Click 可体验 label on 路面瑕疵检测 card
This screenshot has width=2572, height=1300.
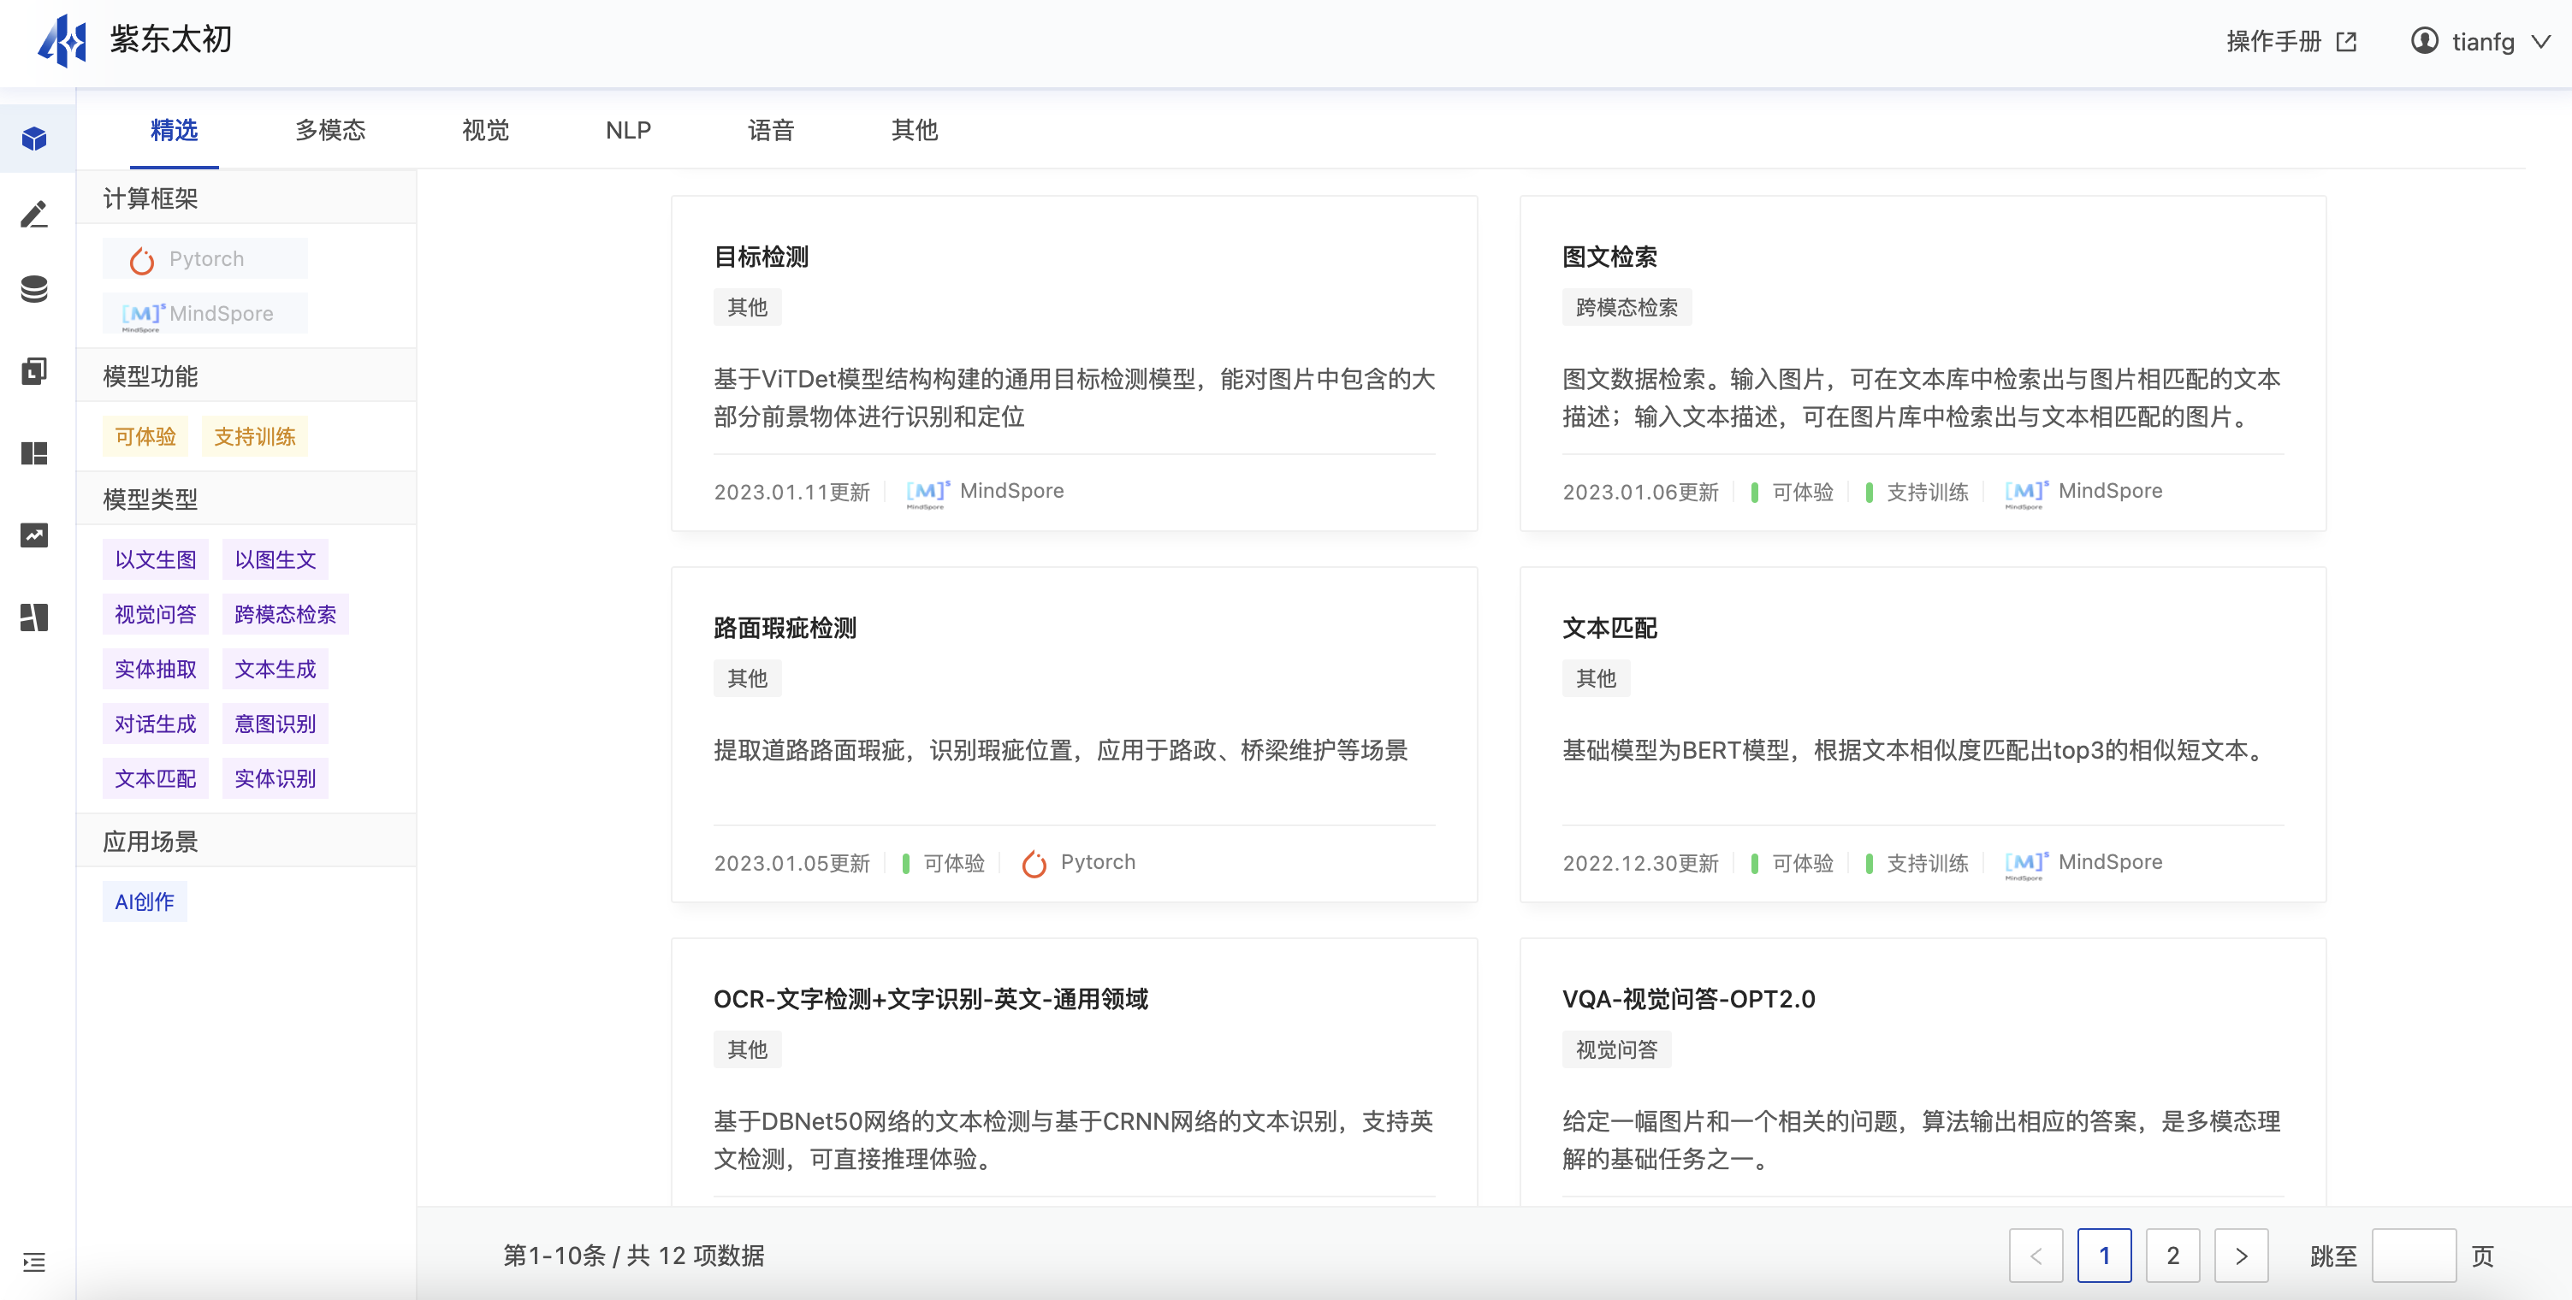point(953,864)
